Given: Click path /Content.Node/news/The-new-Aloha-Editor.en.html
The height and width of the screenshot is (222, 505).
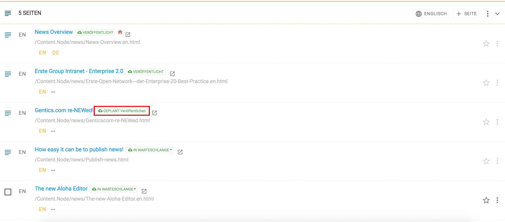Looking at the screenshot, I should coord(94,199).
